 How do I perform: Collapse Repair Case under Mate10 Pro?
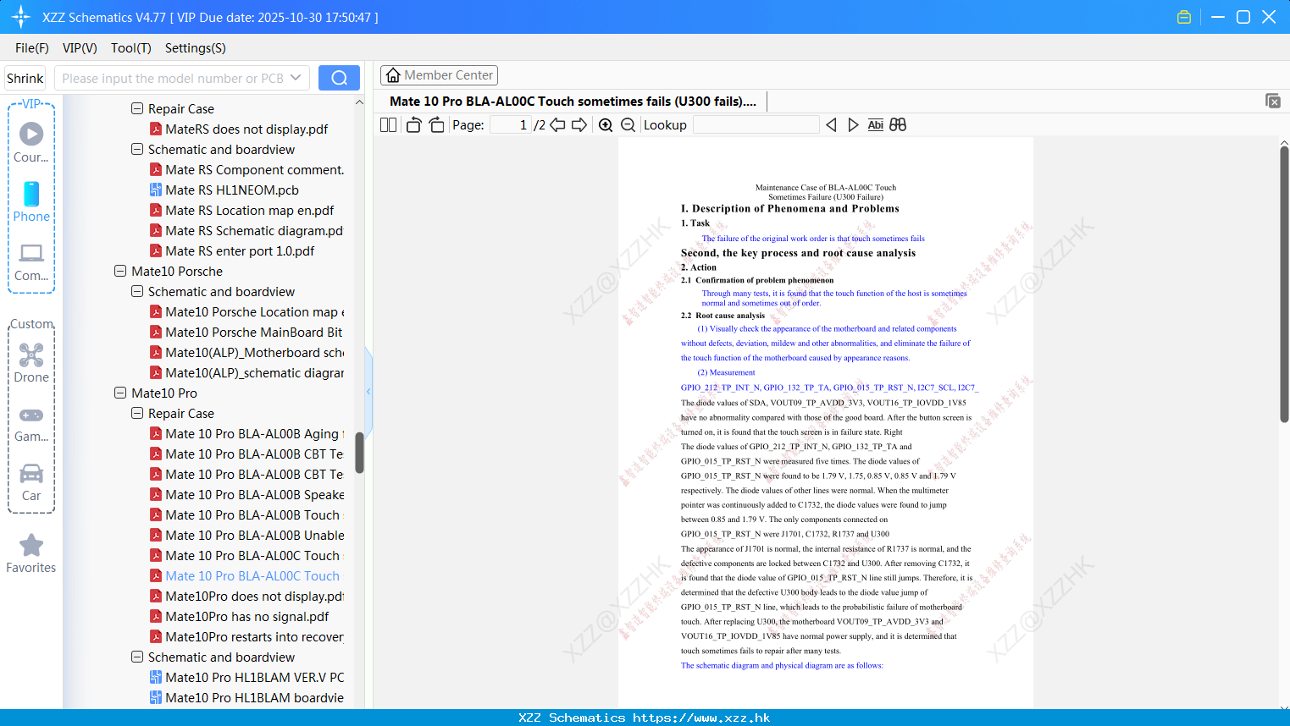[x=137, y=414]
